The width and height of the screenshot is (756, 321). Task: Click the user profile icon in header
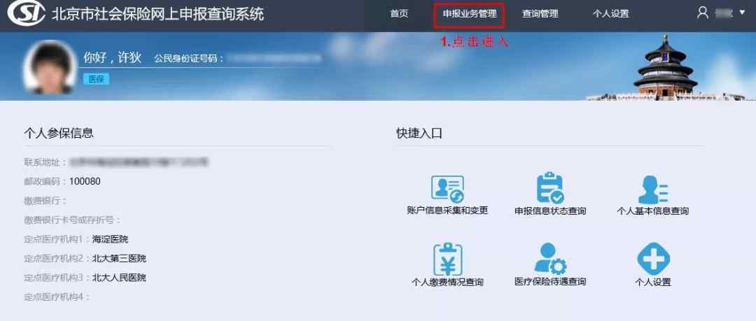click(703, 13)
